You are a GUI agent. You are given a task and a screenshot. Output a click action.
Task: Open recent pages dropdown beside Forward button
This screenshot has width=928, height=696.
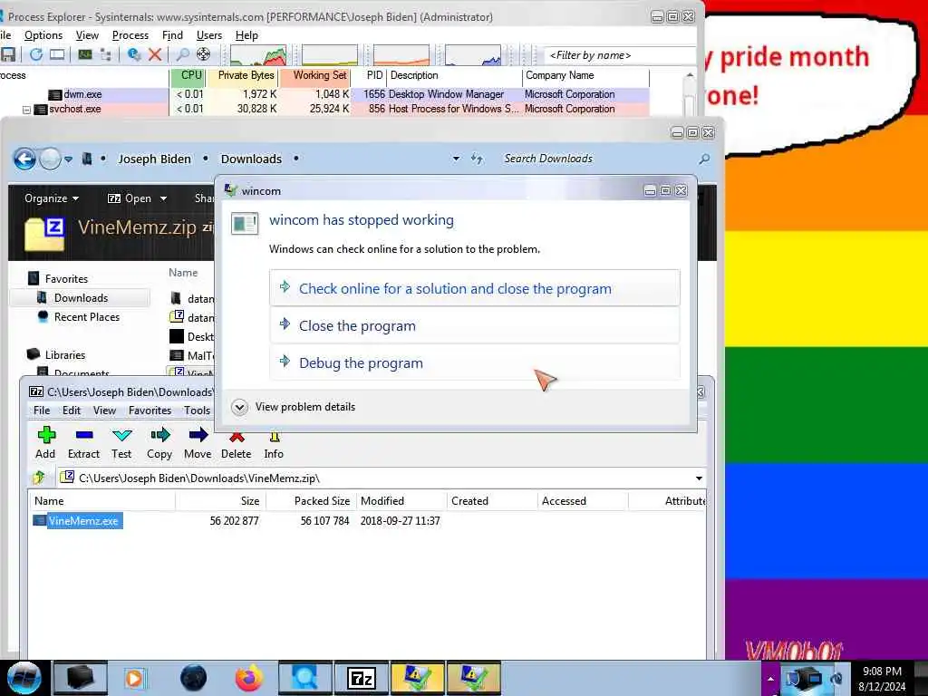pyautogui.click(x=69, y=159)
